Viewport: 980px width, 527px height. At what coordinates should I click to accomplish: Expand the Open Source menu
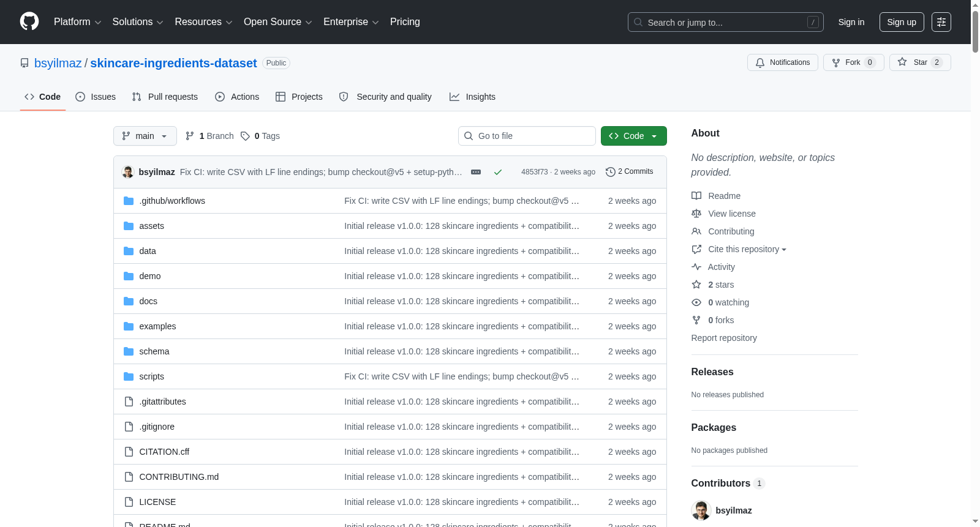278,22
